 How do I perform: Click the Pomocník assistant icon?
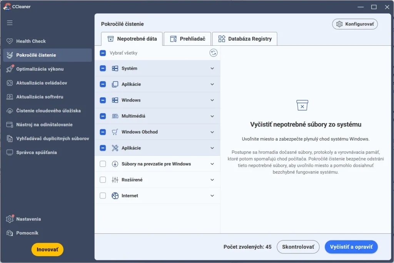point(10,233)
